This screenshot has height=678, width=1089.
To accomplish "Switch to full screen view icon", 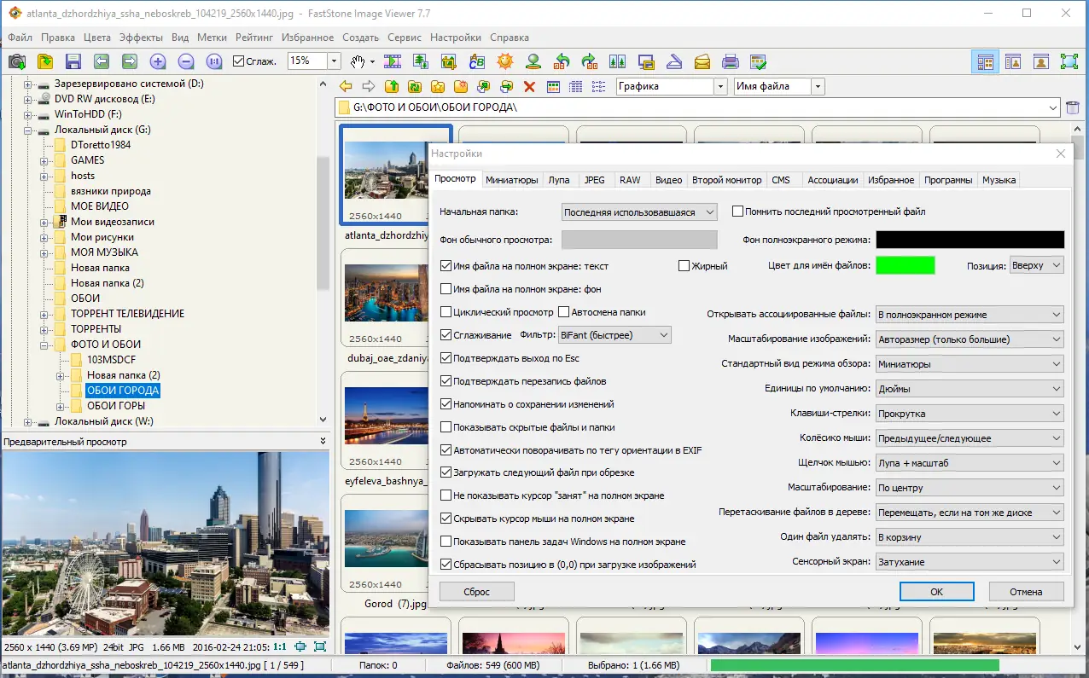I will pyautogui.click(x=1069, y=61).
